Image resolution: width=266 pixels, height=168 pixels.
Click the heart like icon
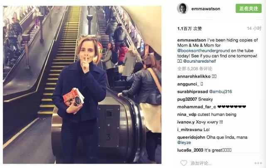coord(183,163)
